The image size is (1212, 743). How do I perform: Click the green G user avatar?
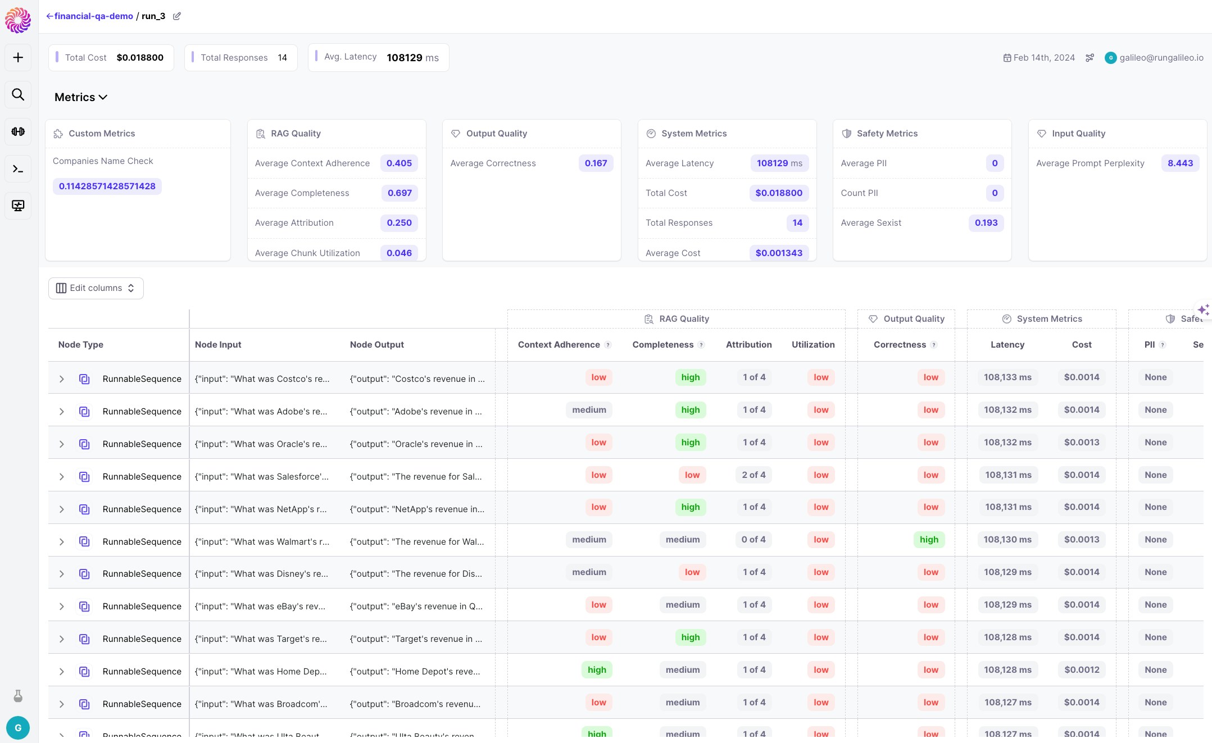(x=18, y=728)
